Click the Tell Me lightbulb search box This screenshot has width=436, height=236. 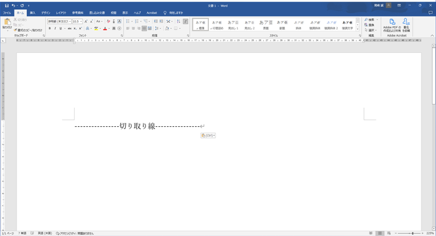pos(173,13)
